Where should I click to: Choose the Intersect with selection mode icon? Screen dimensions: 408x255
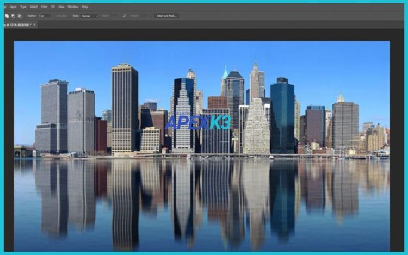tap(19, 16)
